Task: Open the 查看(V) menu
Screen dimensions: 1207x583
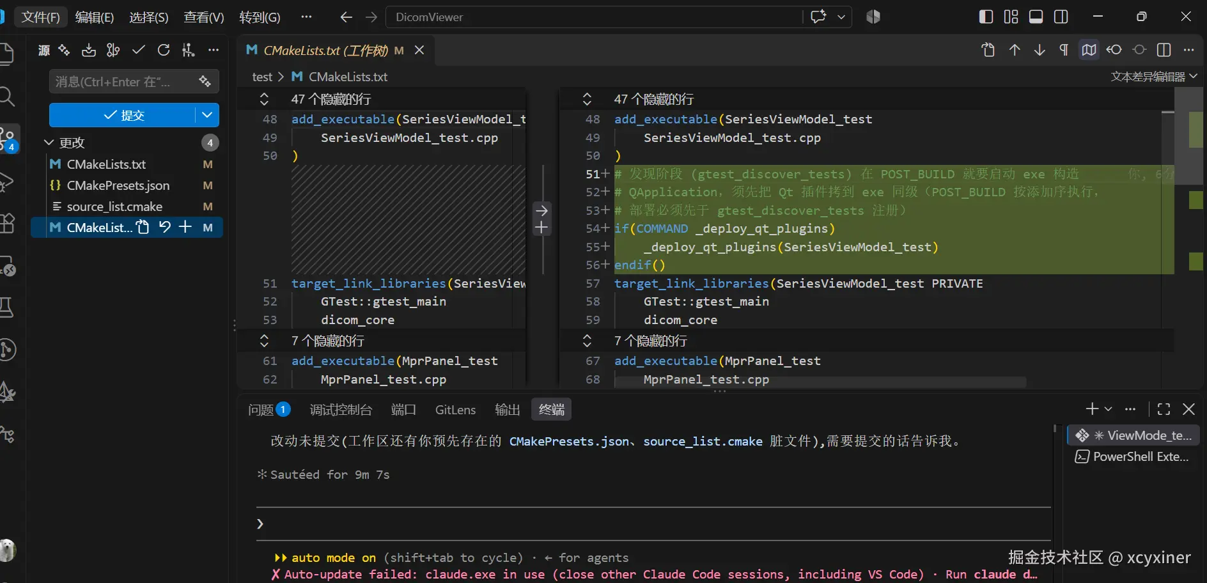Action: click(204, 17)
